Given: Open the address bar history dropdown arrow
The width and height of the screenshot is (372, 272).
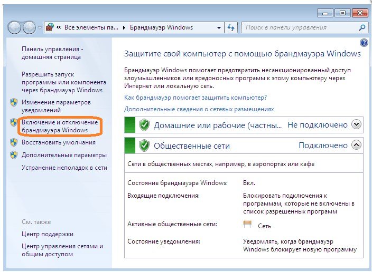Looking at the screenshot, I should 219,27.
